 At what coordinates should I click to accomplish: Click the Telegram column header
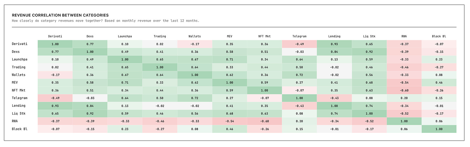299,36
